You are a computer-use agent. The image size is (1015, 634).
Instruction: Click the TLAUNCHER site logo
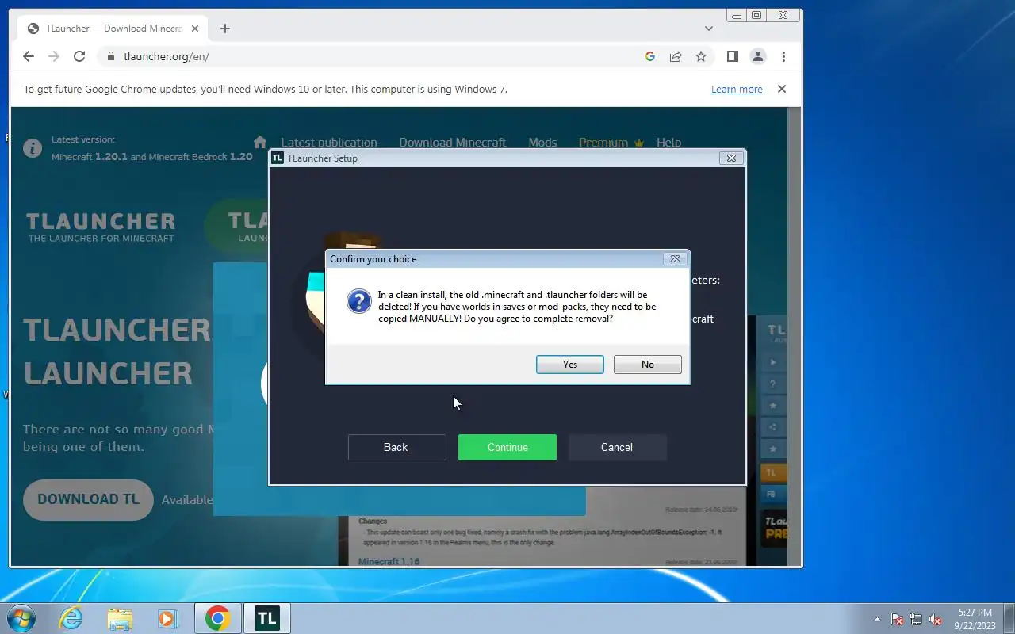(x=101, y=227)
